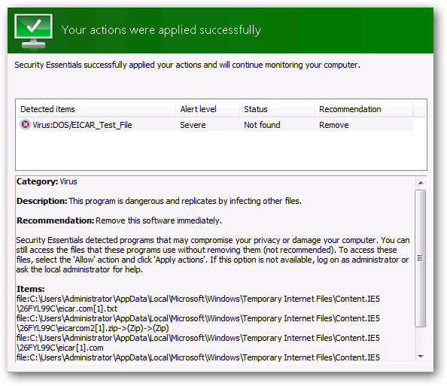The image size is (447, 386).
Task: Click the Security Essentials successfully applied message
Action: click(187, 65)
